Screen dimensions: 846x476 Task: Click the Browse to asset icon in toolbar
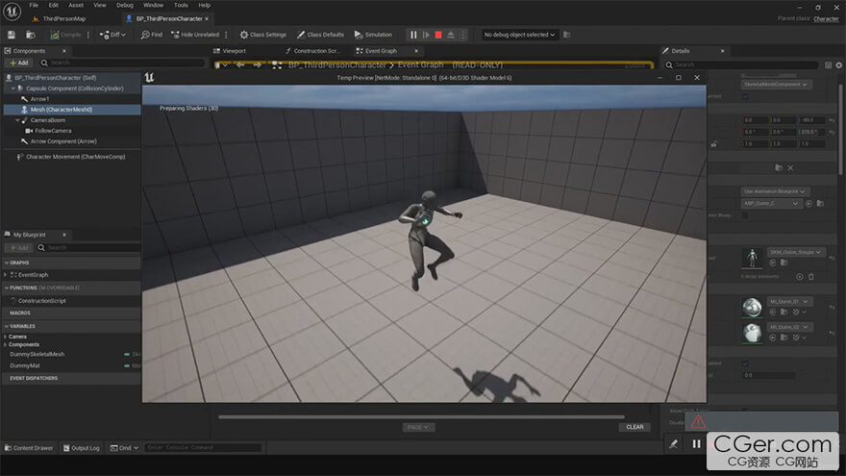(x=31, y=35)
